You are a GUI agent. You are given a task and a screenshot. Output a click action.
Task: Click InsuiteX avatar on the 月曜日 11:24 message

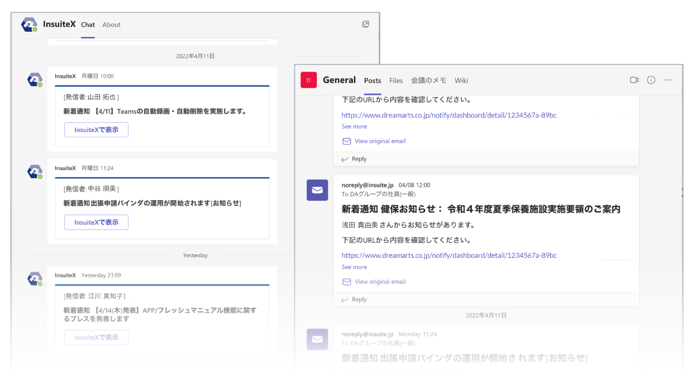tap(35, 171)
